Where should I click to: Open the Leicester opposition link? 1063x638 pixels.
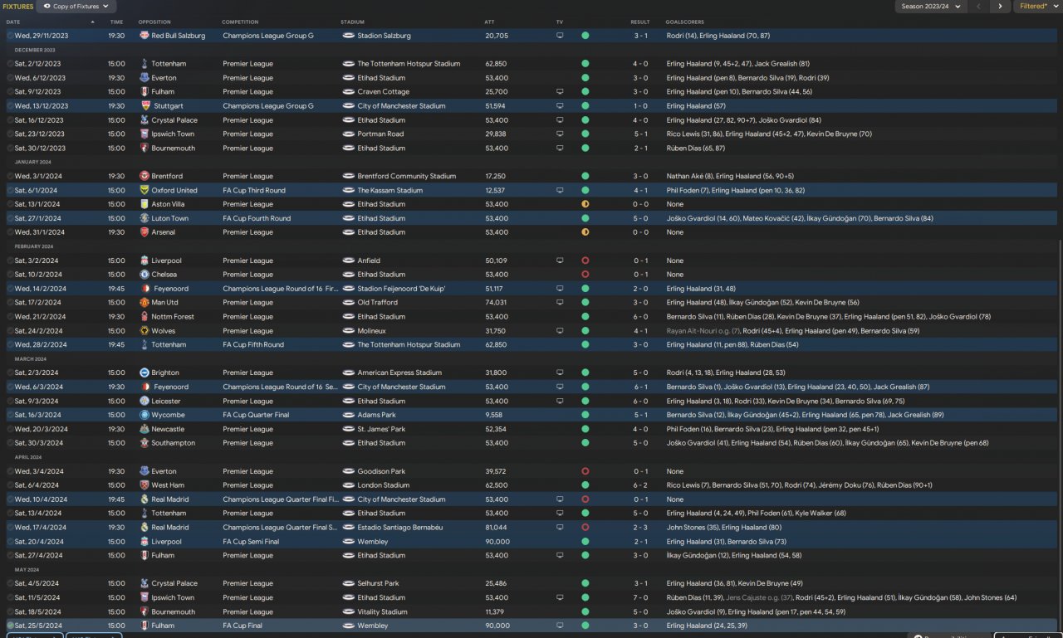pyautogui.click(x=166, y=401)
